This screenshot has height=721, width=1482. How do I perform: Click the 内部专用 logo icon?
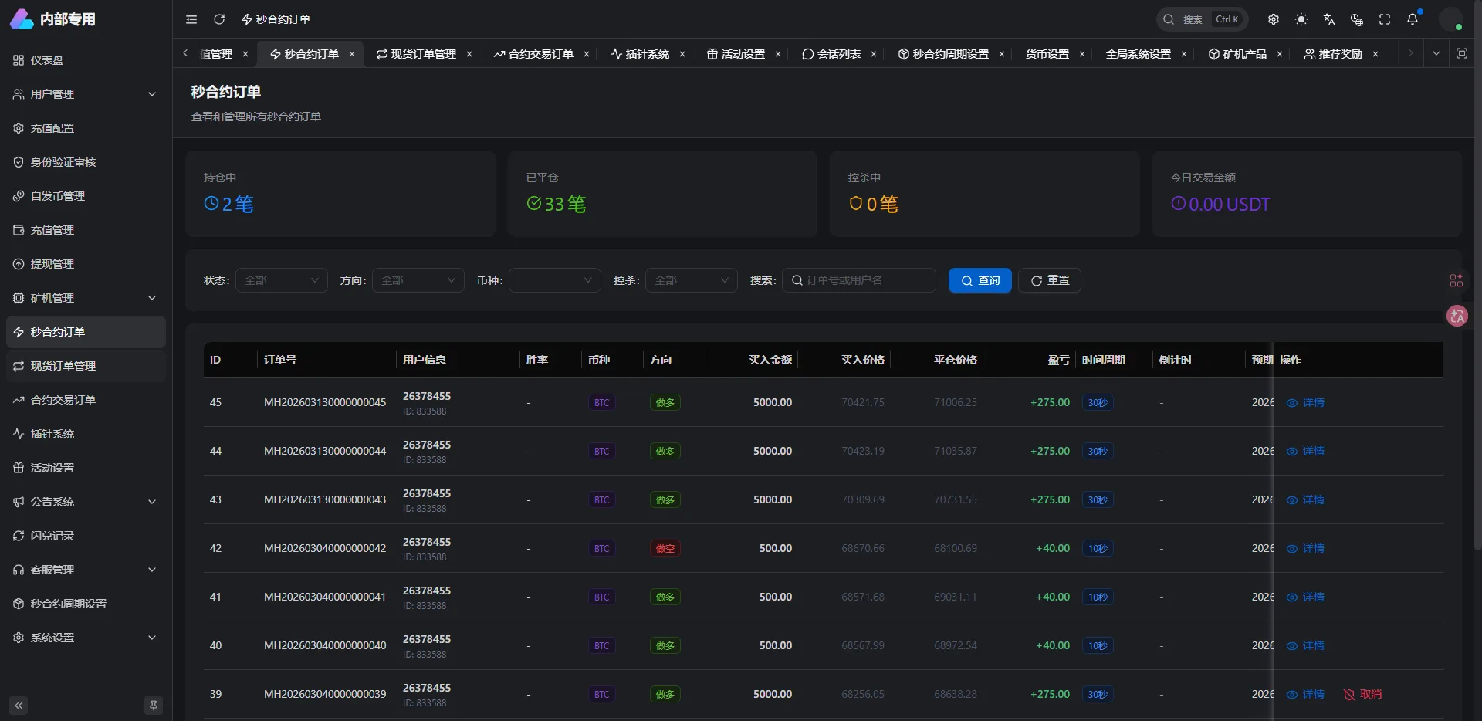[22, 19]
